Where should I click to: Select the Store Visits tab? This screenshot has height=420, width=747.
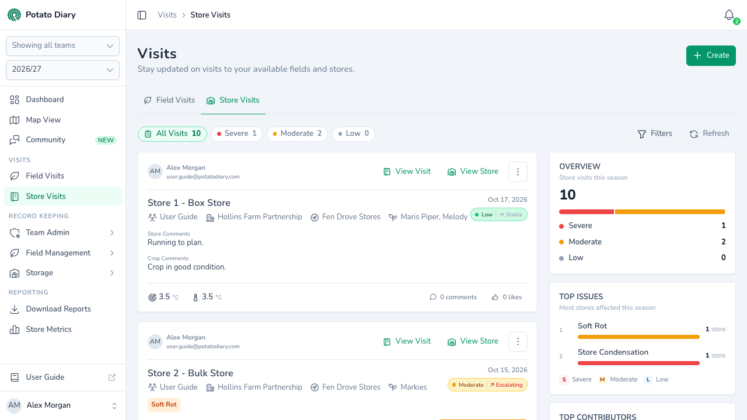tap(233, 100)
